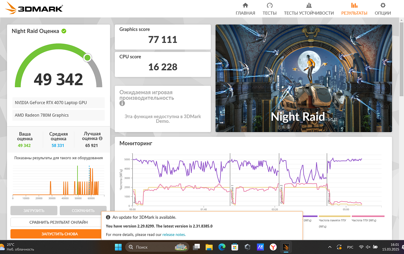Click the pink Частота ГПУ legend bar
404x254 pixels.
[x=368, y=216]
